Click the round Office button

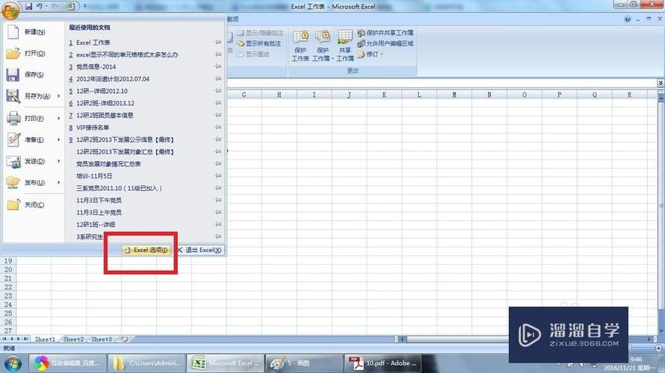click(10, 10)
